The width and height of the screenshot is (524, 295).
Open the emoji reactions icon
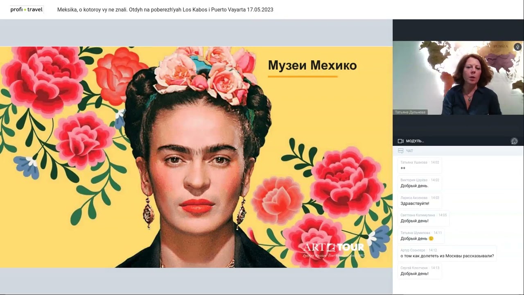tap(515, 141)
